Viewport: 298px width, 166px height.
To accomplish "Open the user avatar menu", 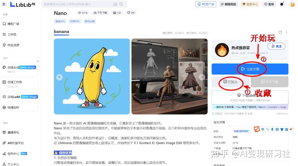I will click(292, 4).
